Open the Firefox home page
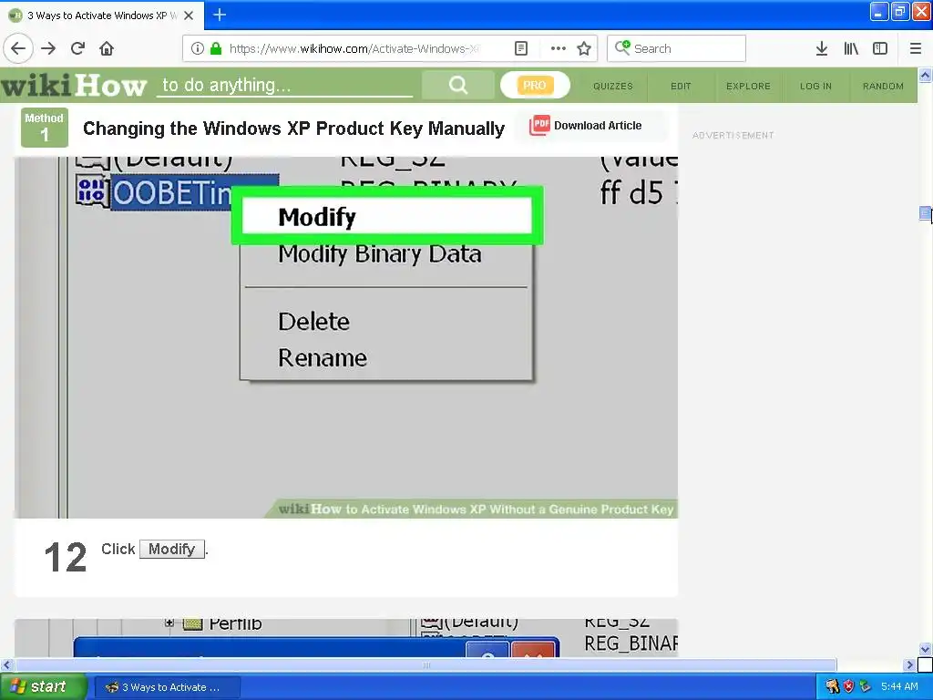This screenshot has width=933, height=700. [107, 48]
